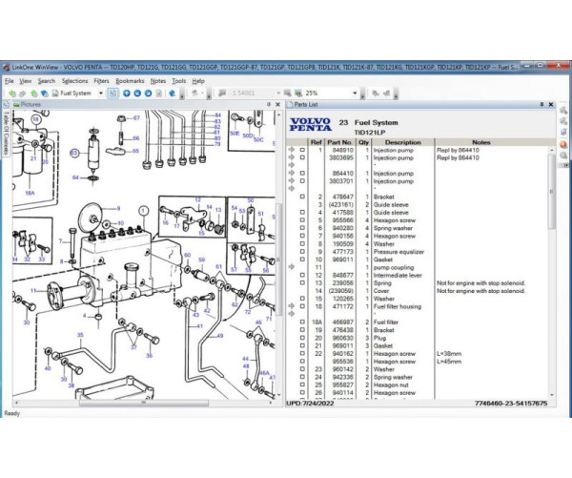Select the checkbox for part 955566 Hexagon screw

coord(303,220)
